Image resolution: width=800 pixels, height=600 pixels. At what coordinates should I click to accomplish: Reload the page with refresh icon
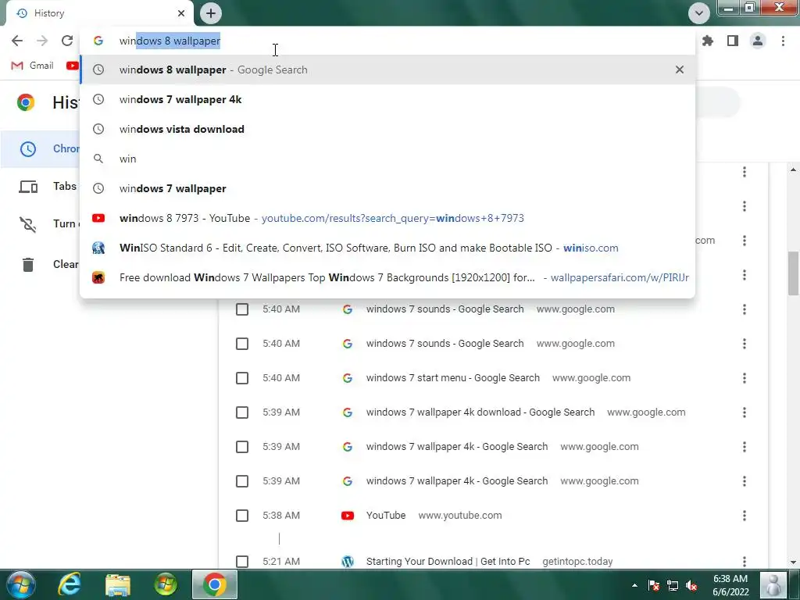tap(67, 41)
